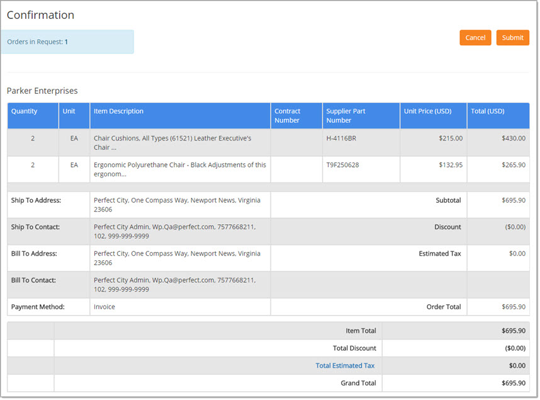Click the Grand Total amount

pos(513,383)
